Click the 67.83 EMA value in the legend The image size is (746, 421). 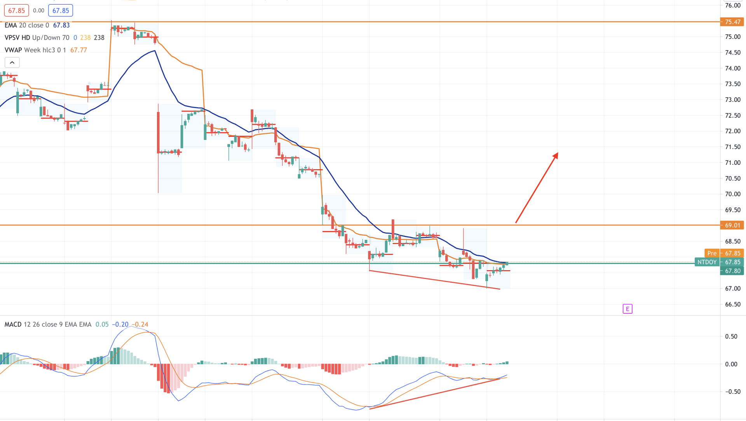click(61, 25)
